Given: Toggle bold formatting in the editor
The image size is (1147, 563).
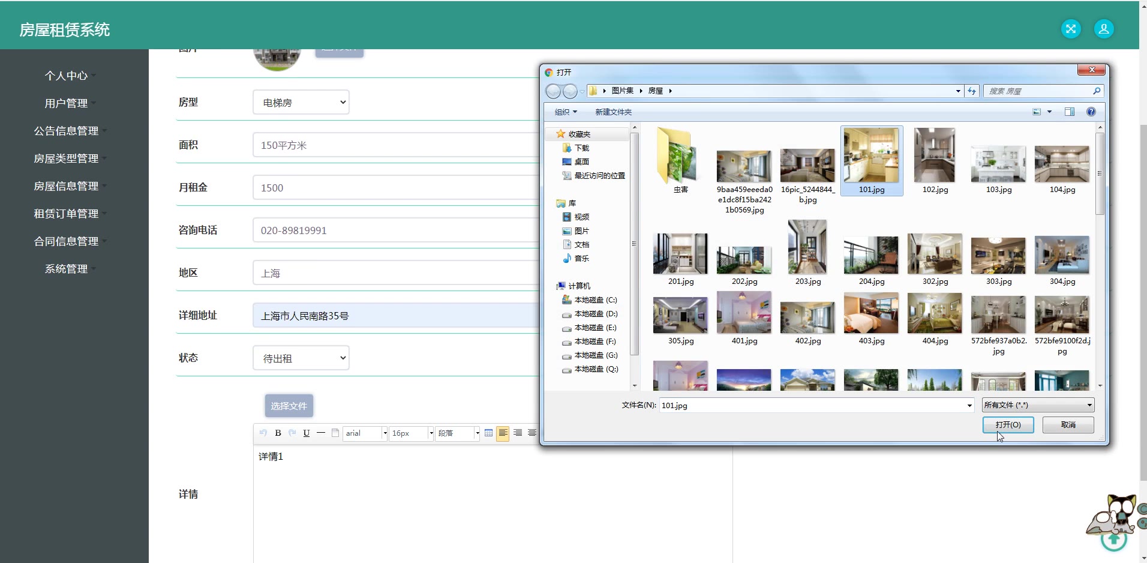Looking at the screenshot, I should 278,433.
